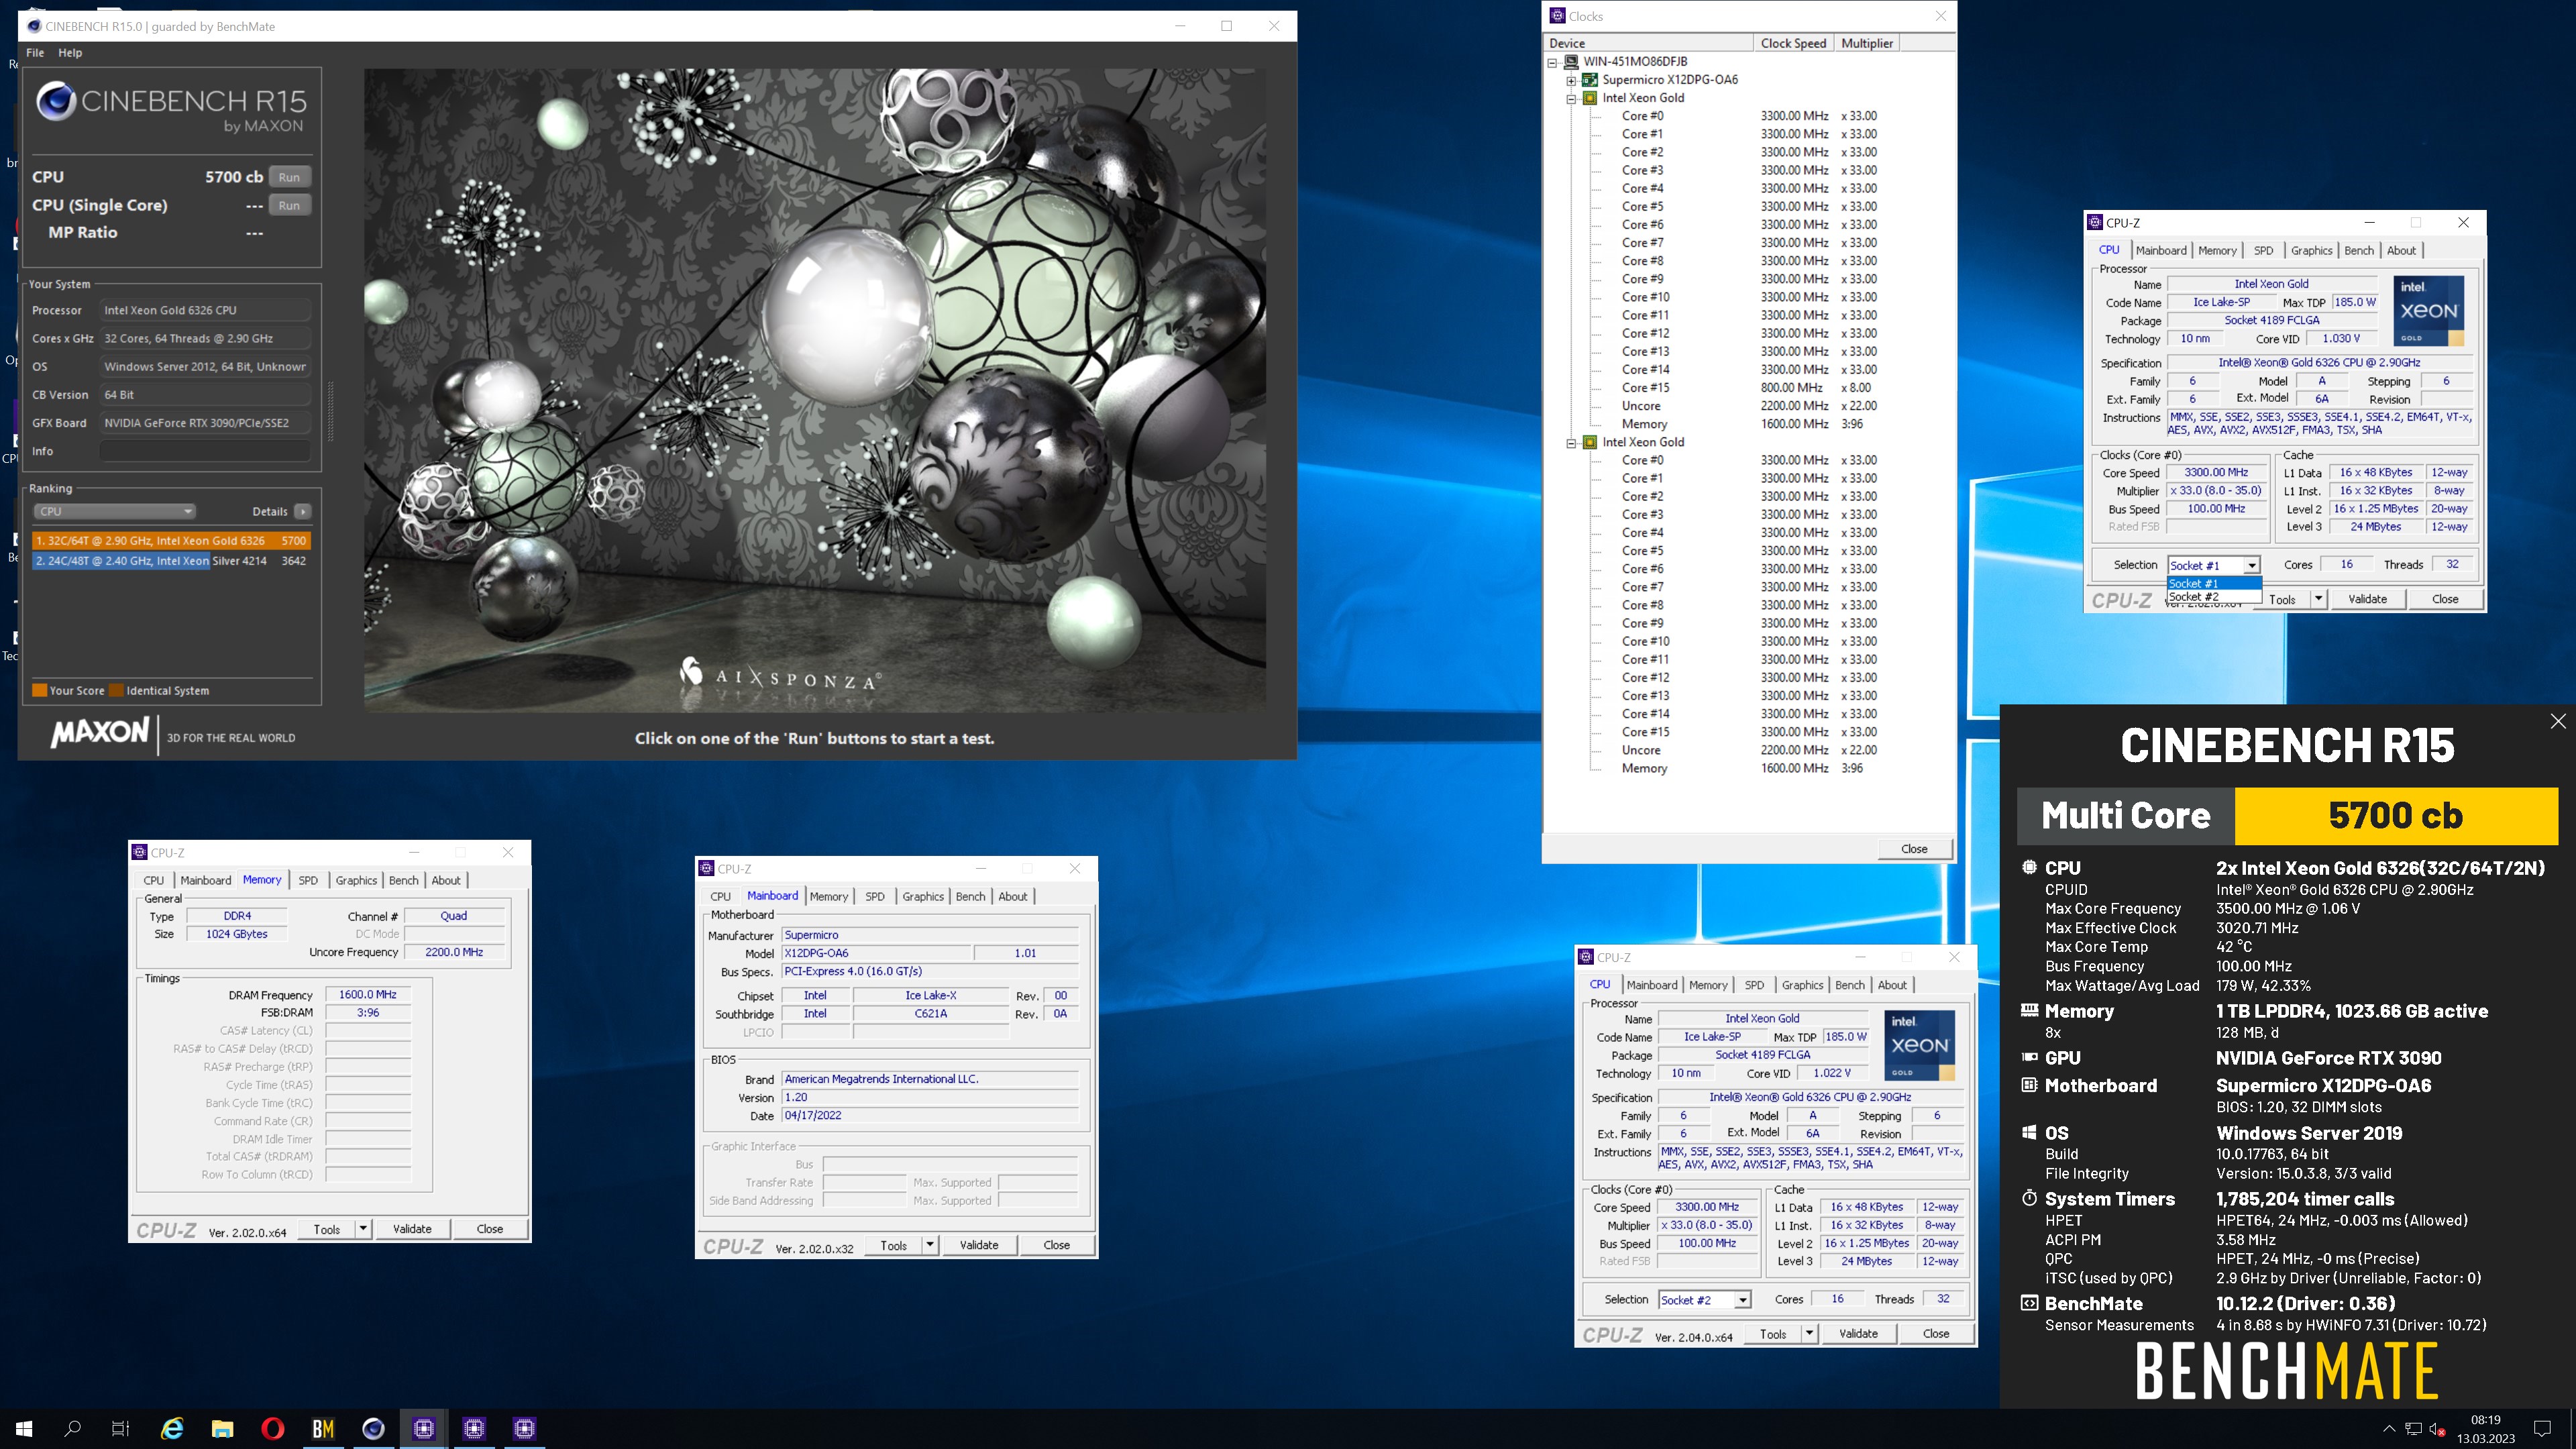Open Bench tab in top-right CPU-Z
Viewport: 2576px width, 1449px height.
2358,250
